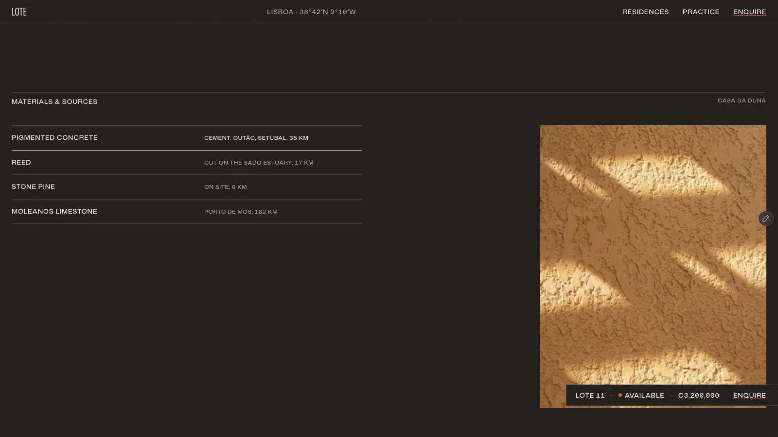Click 'On site, 0 km' text

[226, 187]
